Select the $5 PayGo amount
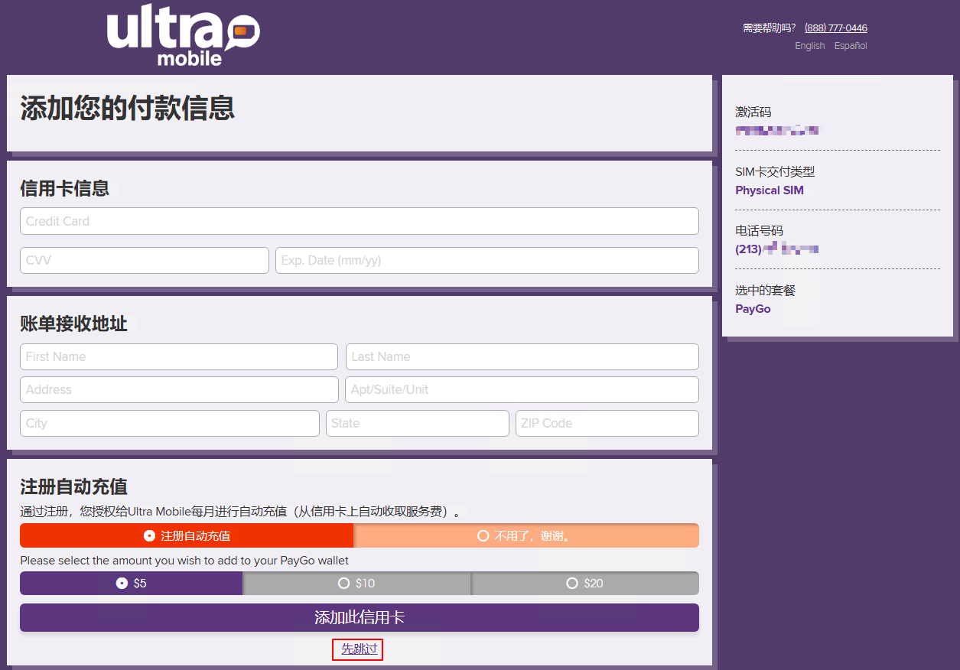 (x=131, y=583)
